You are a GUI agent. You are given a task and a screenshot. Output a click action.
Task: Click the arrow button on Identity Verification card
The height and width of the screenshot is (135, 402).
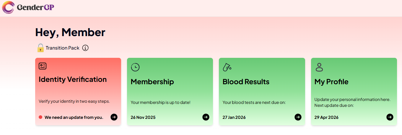pyautogui.click(x=114, y=117)
